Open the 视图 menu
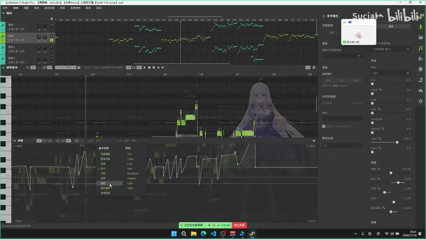Screen dimensions: 426x239 [26, 8]
